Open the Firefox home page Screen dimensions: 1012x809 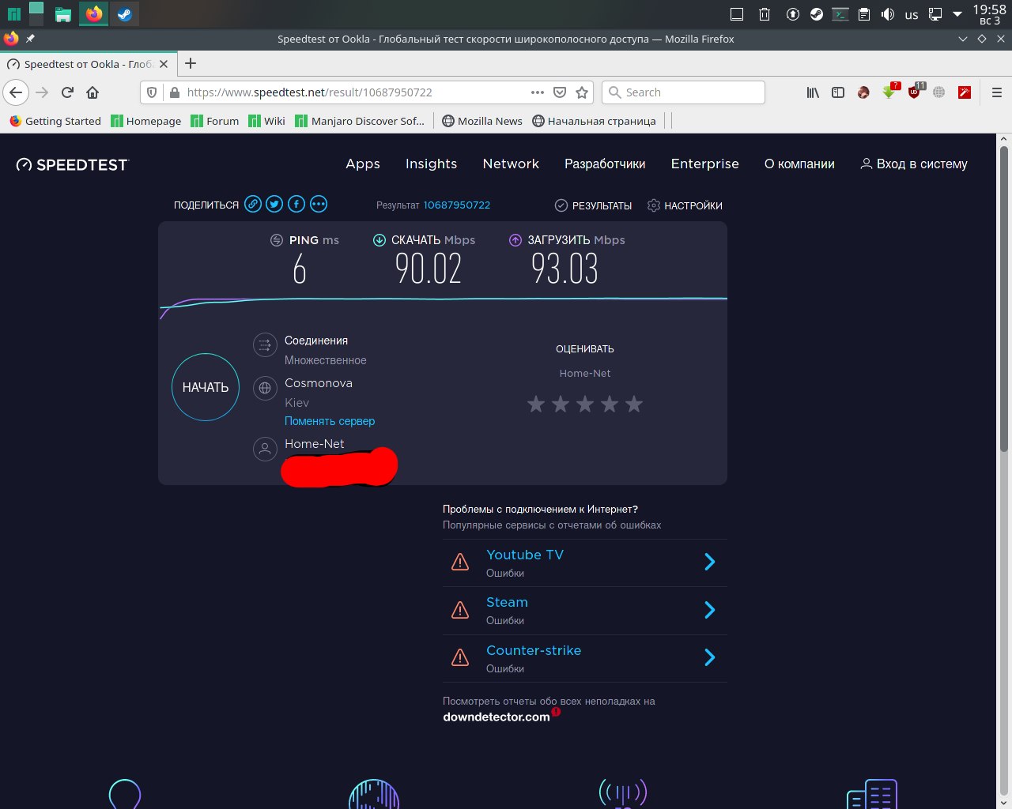[x=93, y=92]
